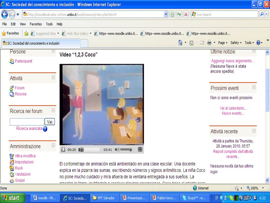The width and height of the screenshot is (270, 203).
Task: Print the page with the printer icon
Action: 209,43
